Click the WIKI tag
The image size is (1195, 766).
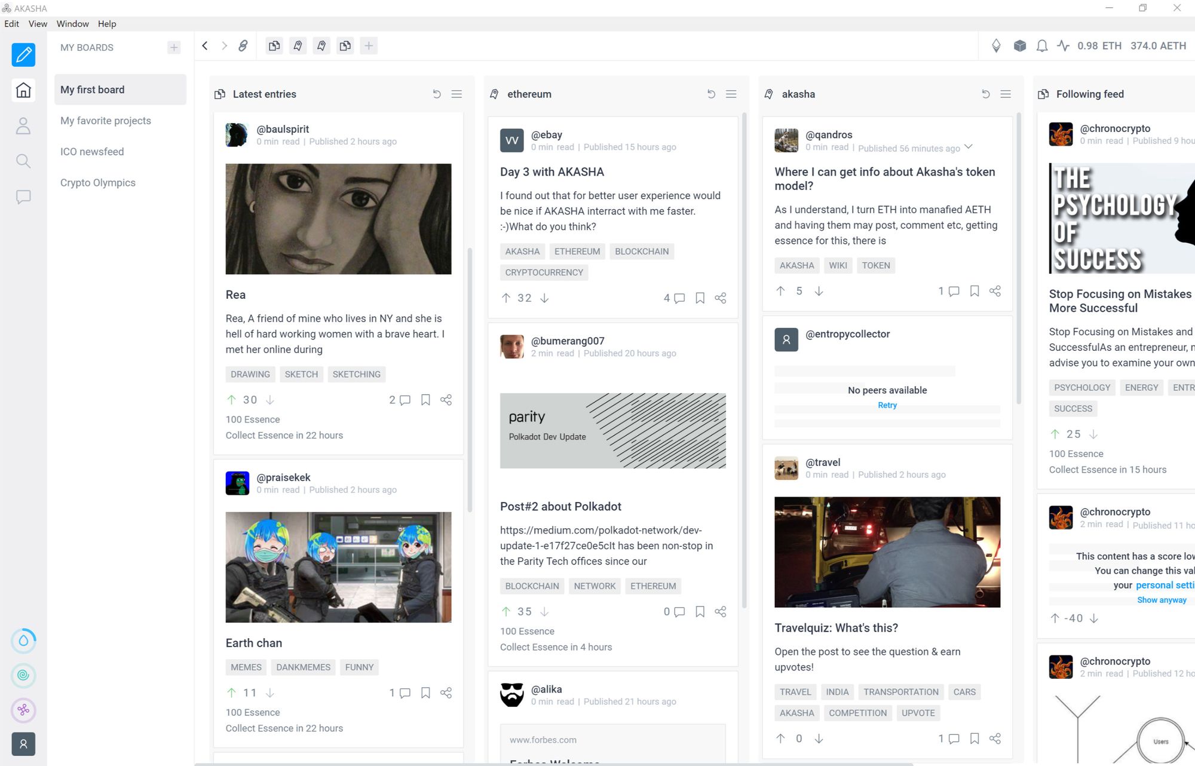tap(838, 265)
